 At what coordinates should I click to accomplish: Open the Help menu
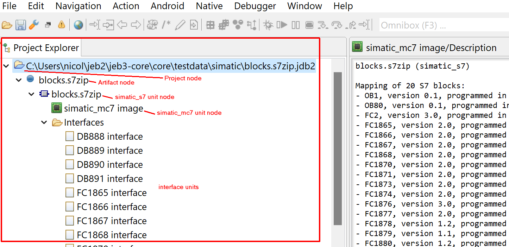point(343,6)
